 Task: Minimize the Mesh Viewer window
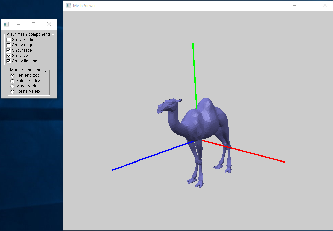(x=294, y=5)
